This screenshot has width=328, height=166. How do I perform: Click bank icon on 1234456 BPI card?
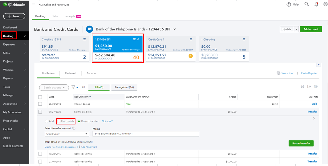click(135, 39)
